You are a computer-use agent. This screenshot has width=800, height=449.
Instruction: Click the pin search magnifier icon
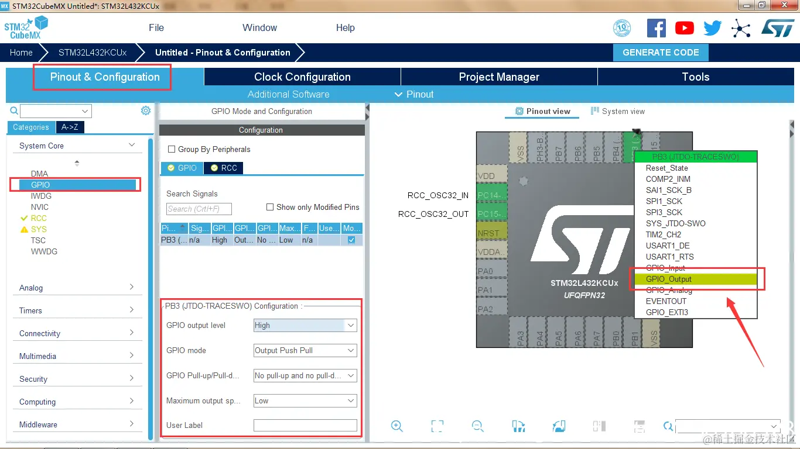668,426
